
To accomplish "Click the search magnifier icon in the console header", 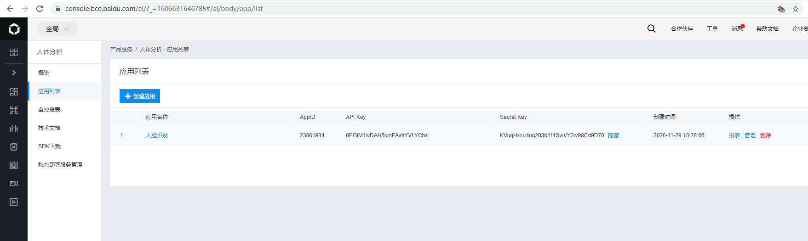I will click(651, 28).
